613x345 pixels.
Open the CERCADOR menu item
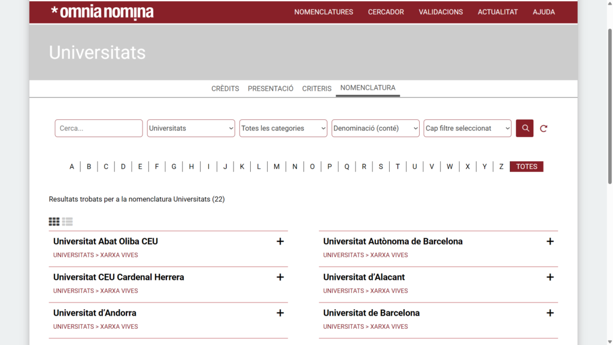click(386, 11)
